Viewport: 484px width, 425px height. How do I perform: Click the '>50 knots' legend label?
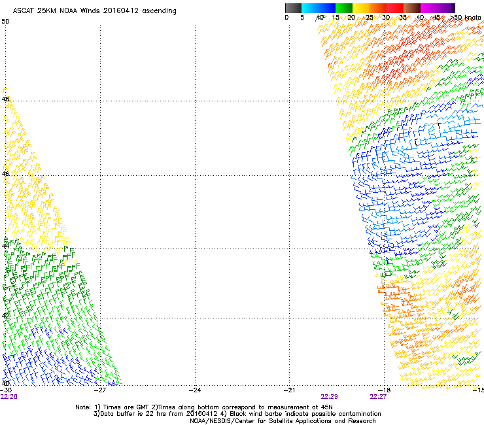465,18
